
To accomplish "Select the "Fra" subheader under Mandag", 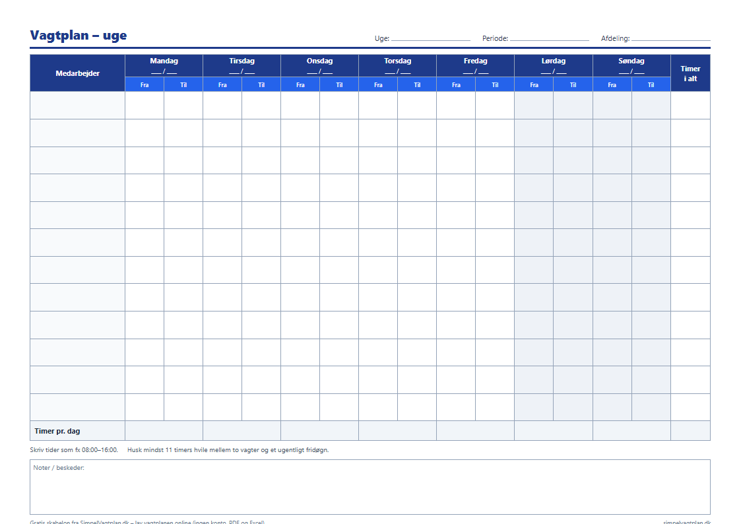I will tap(145, 84).
